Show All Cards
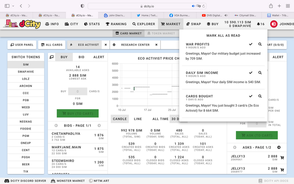Viewport: 294px width, 184px height. [52, 45]
